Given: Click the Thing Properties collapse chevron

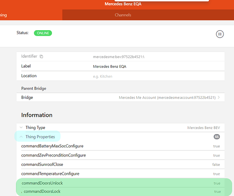Looking at the screenshot, I should coord(21,137).
